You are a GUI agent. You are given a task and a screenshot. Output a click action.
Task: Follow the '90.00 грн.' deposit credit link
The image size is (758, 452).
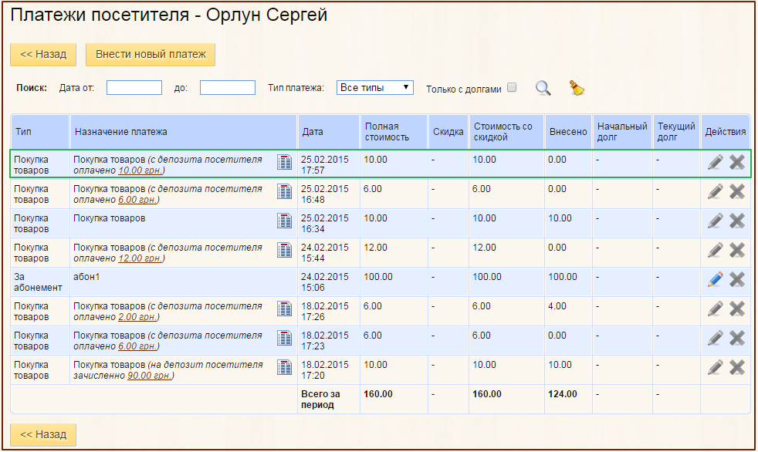(x=149, y=376)
